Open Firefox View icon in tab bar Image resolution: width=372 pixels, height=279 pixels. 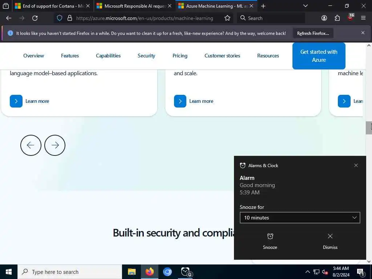(x=6, y=6)
